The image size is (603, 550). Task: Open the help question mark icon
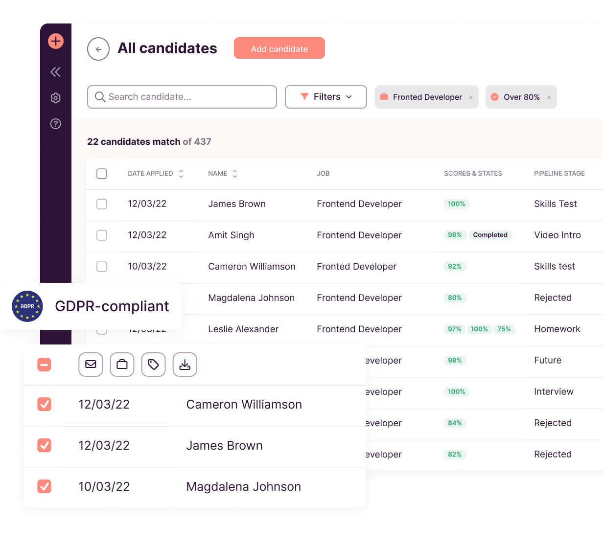56,124
